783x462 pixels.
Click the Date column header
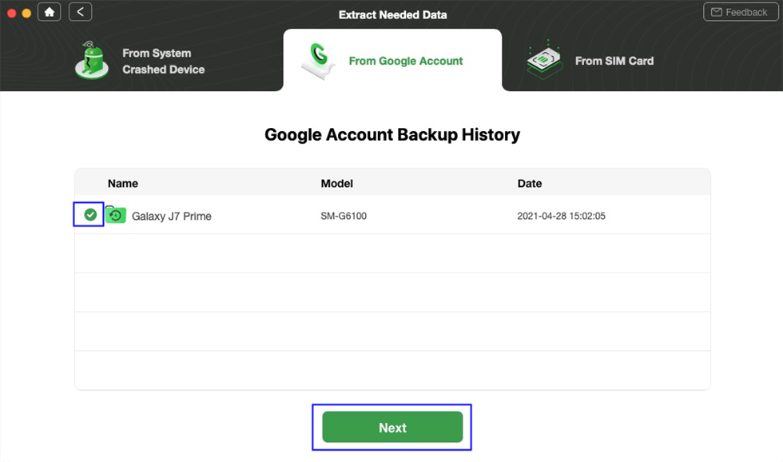point(530,183)
